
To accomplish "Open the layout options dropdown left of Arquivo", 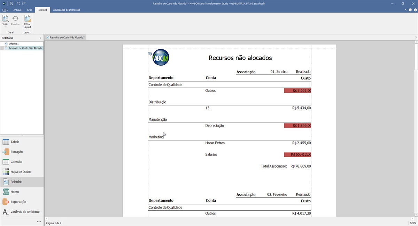I will tap(5, 10).
